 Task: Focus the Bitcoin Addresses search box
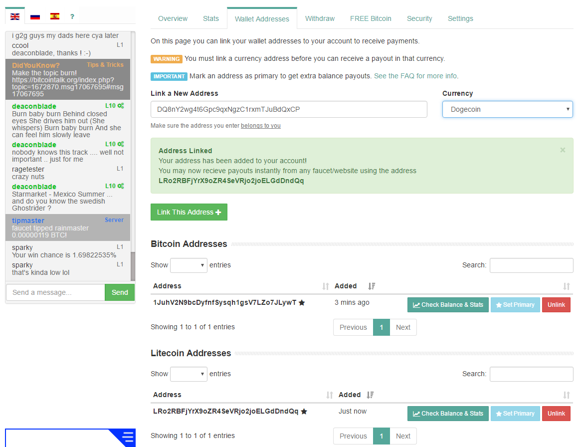point(531,265)
